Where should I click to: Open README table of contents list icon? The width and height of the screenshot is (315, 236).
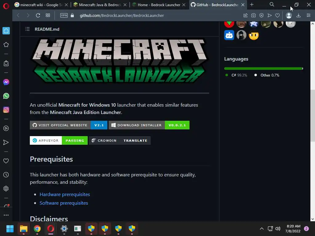(27, 29)
